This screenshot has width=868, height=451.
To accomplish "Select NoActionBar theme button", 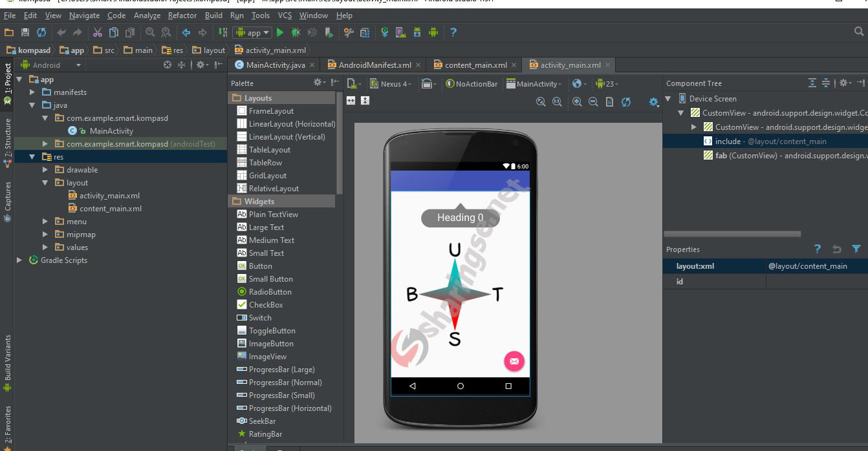I will pos(472,83).
